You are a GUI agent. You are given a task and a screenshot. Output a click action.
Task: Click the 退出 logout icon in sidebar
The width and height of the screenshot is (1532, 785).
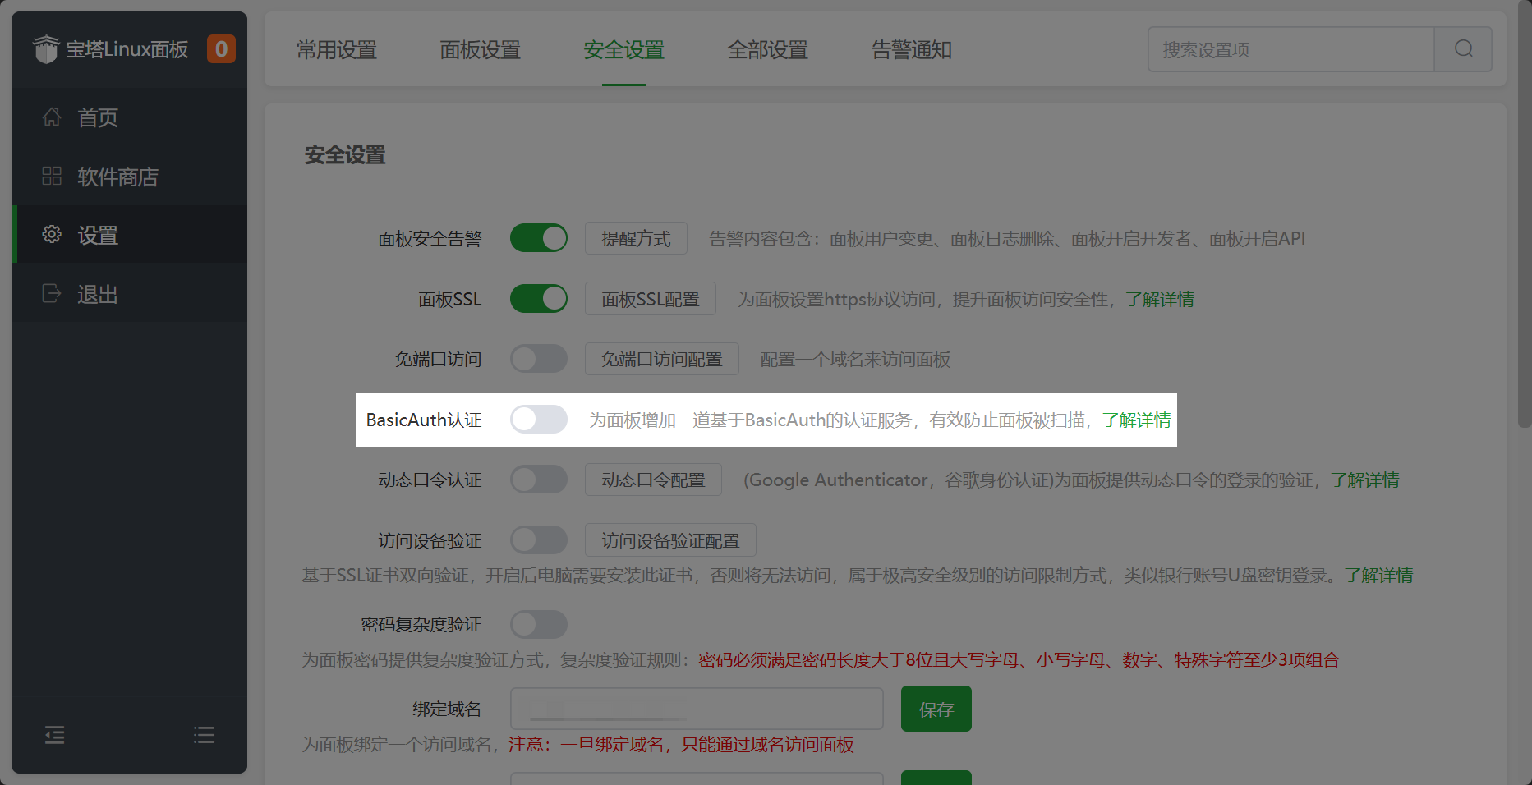point(51,294)
